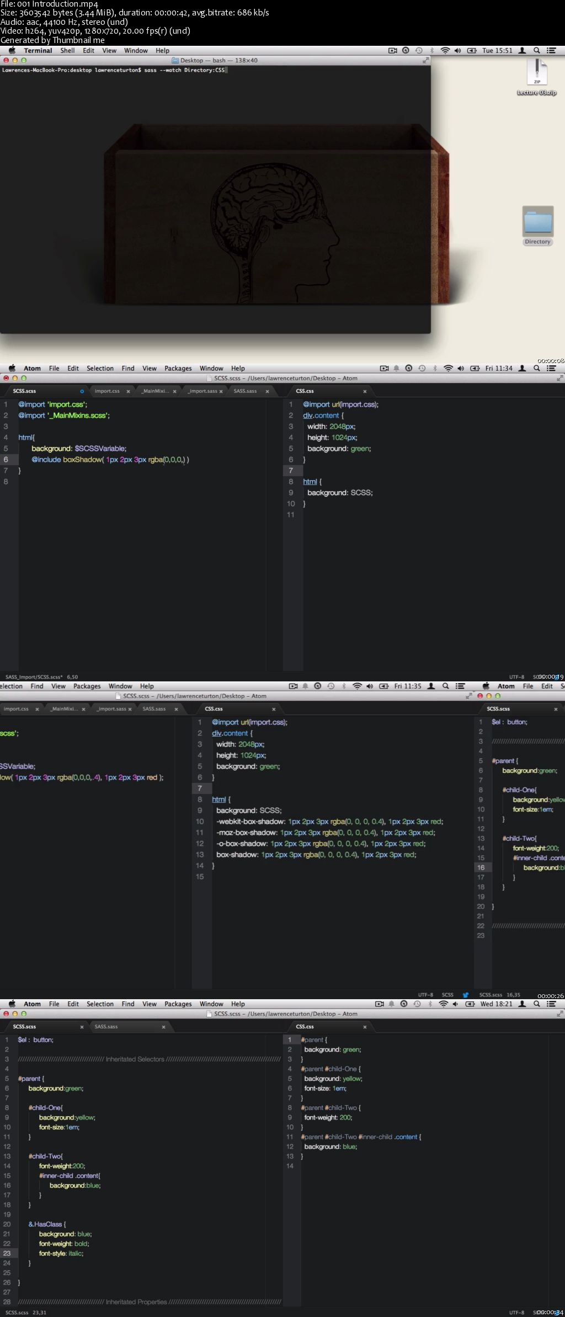Screen dimensions: 565x1317
Task: Open Spotlight search beside Wed 18:21 clock
Action: pos(536,1004)
